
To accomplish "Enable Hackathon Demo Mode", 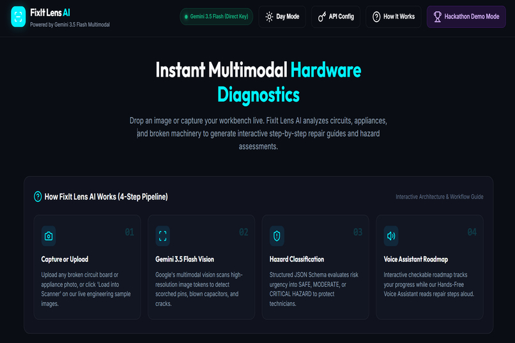I will click(x=466, y=17).
